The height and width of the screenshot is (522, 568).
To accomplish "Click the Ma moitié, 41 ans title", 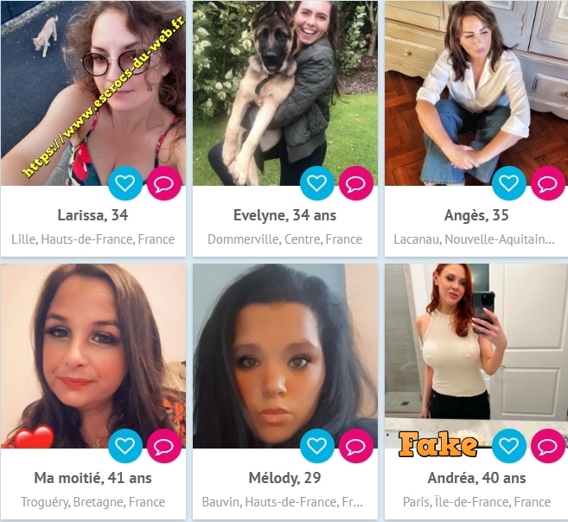I will [93, 478].
